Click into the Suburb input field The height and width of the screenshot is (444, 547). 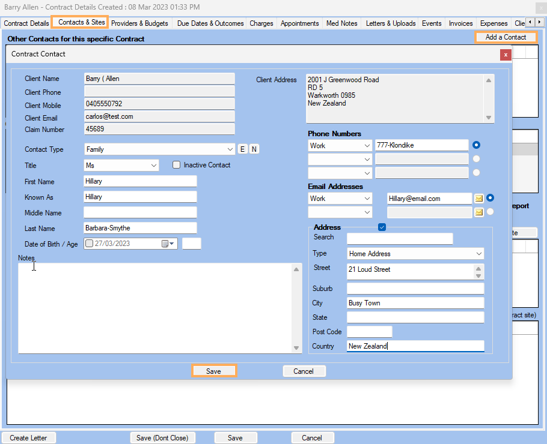(x=415, y=288)
